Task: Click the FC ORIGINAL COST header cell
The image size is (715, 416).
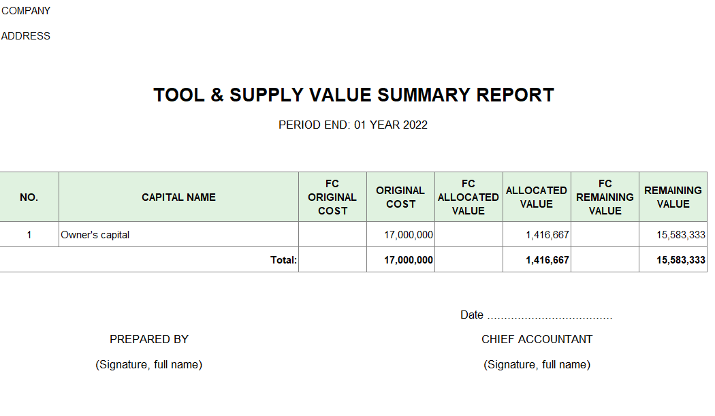Action: pos(332,197)
